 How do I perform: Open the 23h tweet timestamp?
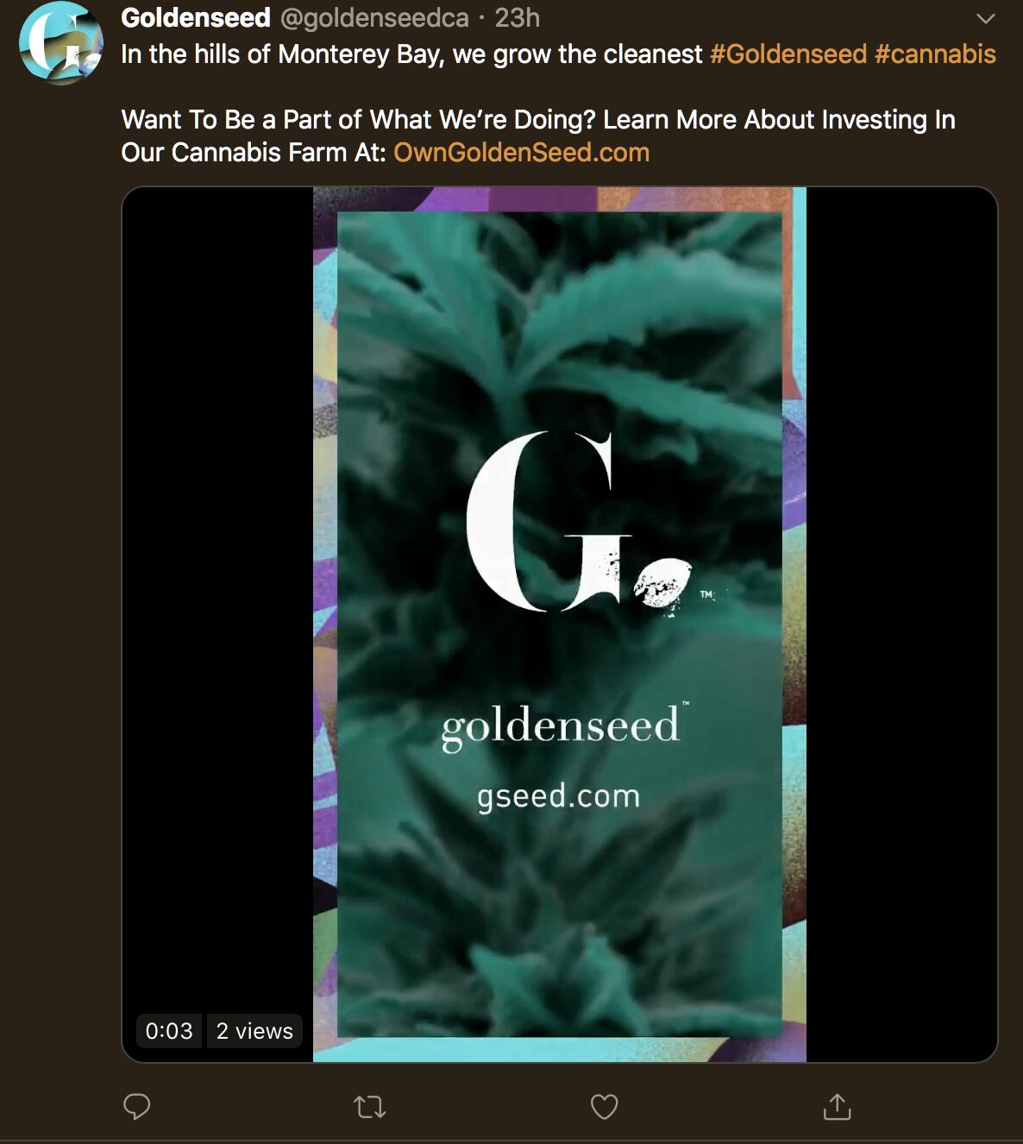click(518, 17)
